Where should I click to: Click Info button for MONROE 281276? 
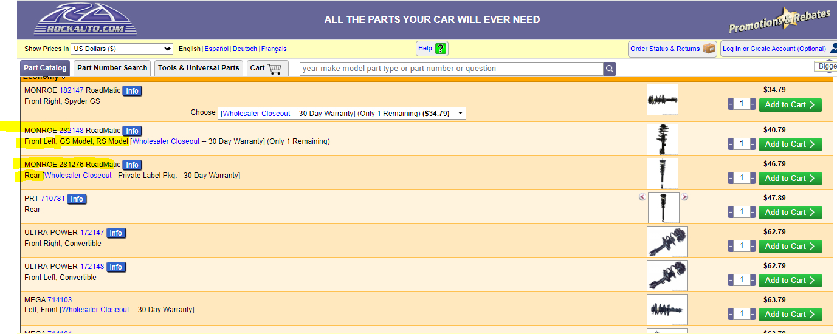(132, 165)
